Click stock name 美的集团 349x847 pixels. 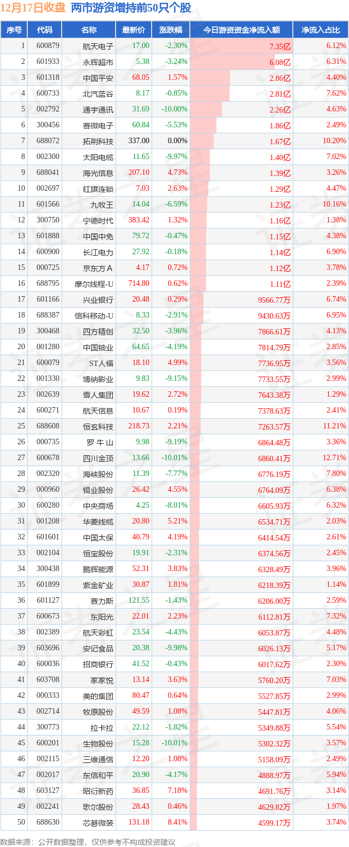tap(98, 696)
